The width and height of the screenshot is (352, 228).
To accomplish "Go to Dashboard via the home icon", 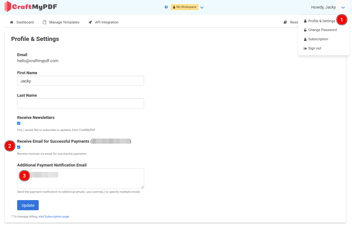I will [12, 22].
